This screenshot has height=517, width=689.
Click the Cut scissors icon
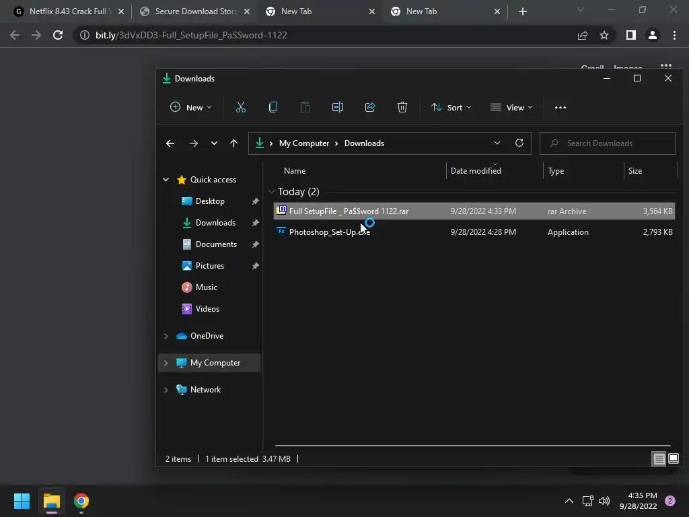[x=240, y=107]
